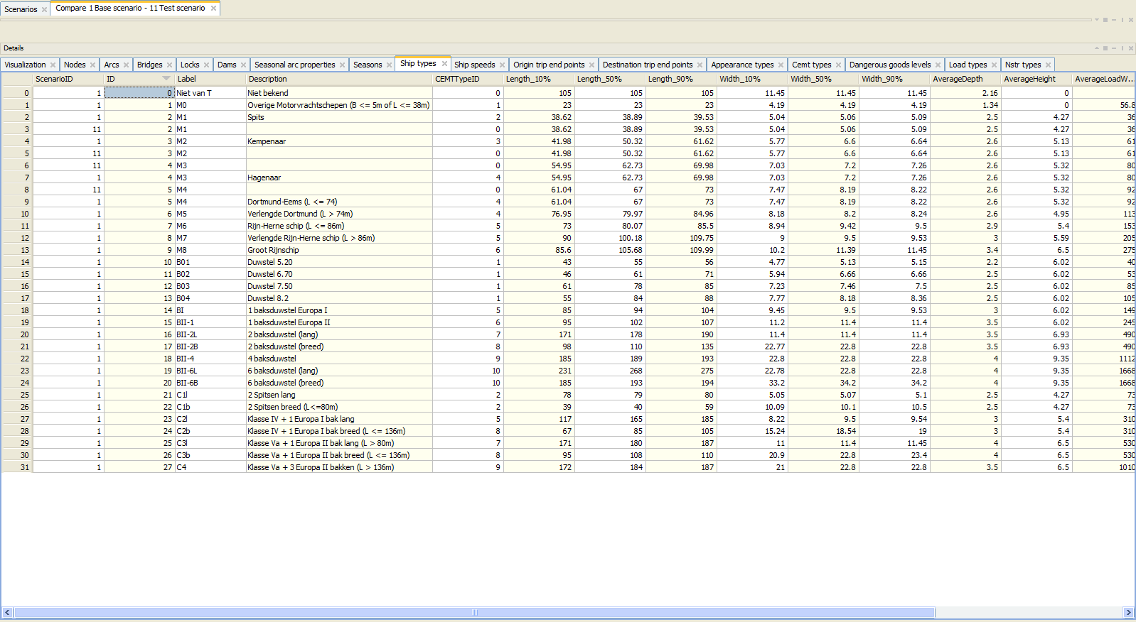Open the Ship speeds tab
The height and width of the screenshot is (622, 1136).
474,65
